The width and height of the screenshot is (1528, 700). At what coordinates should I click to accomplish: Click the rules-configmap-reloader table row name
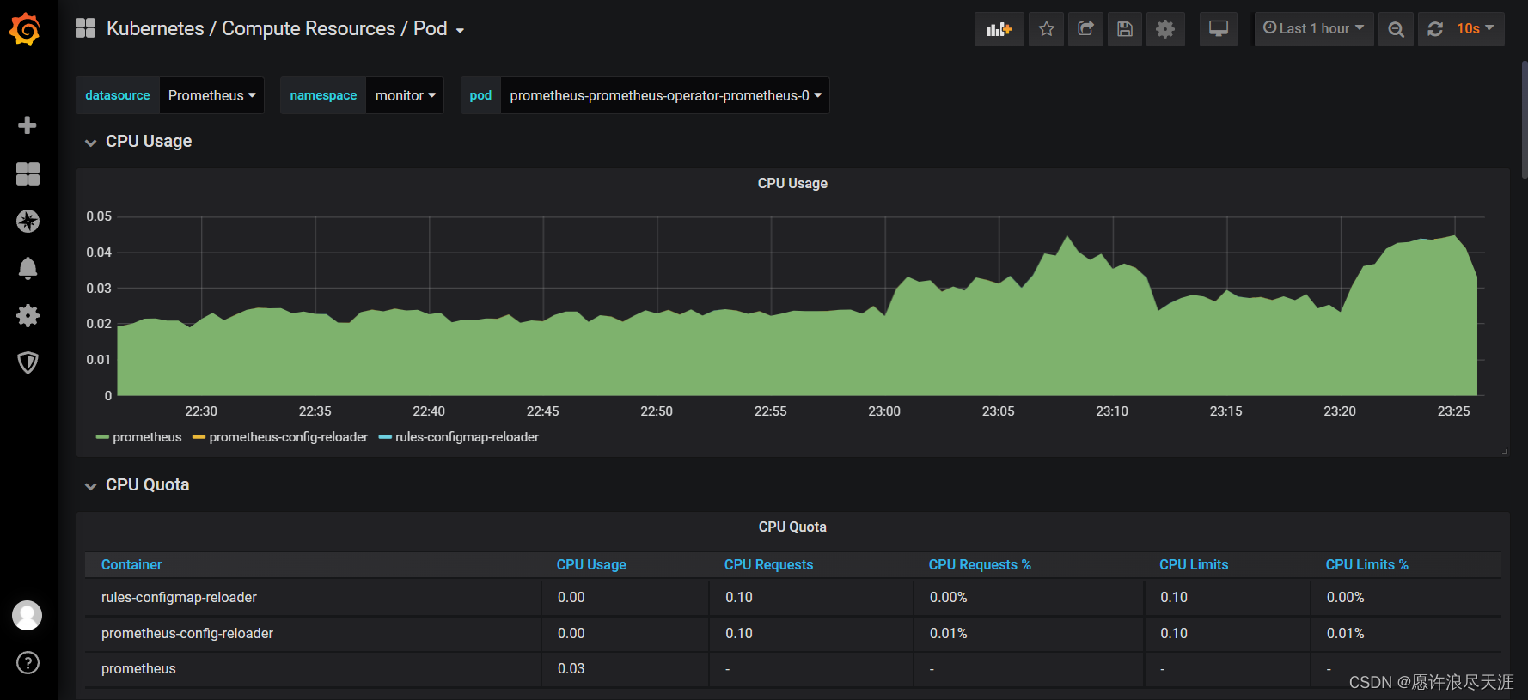pos(179,597)
